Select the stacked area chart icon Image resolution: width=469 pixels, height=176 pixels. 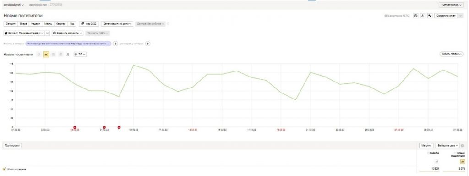tap(53, 55)
